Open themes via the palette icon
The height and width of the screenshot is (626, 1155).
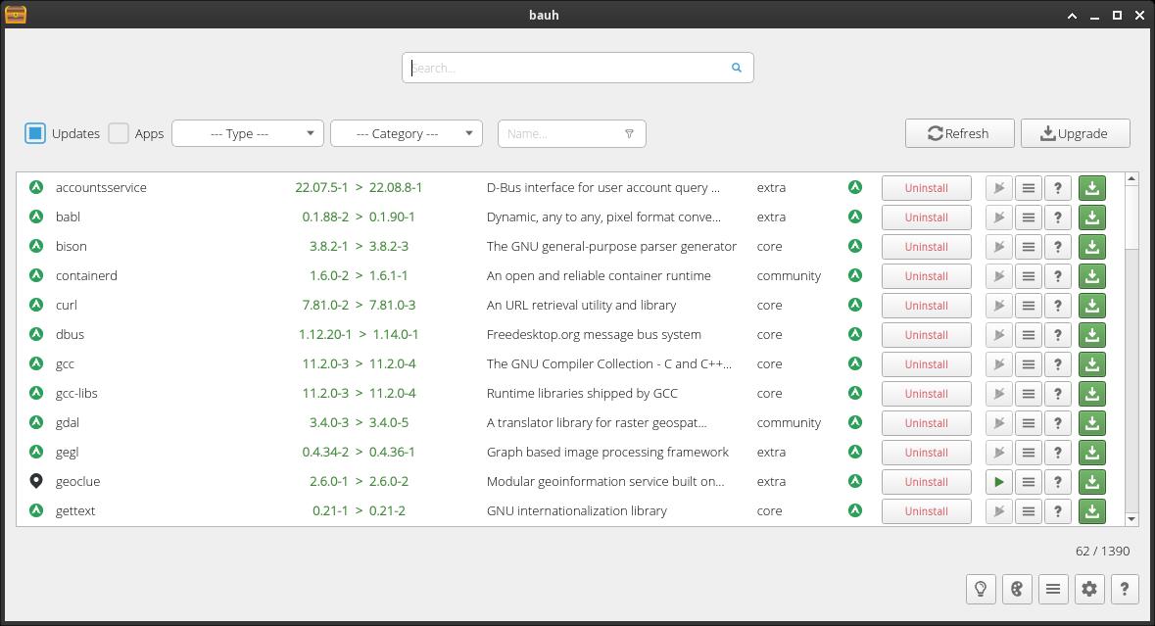tap(1017, 589)
